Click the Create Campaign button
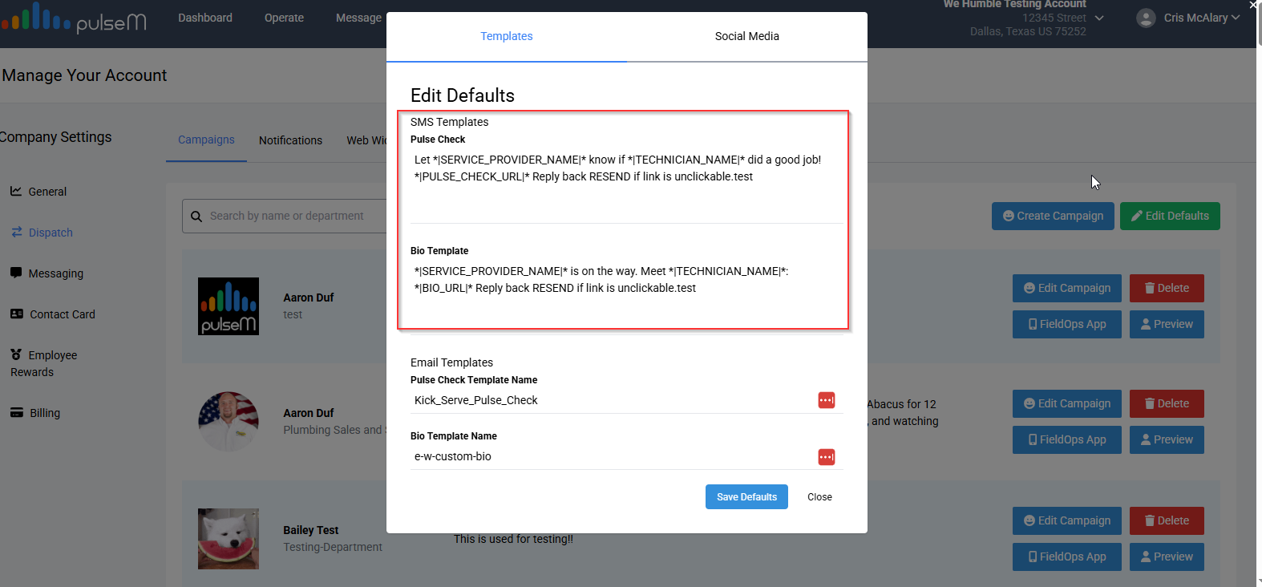The width and height of the screenshot is (1262, 587). (1052, 216)
